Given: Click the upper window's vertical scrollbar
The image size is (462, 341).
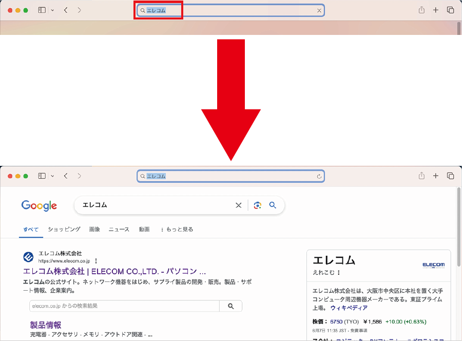Looking at the screenshot, I should point(459,28).
